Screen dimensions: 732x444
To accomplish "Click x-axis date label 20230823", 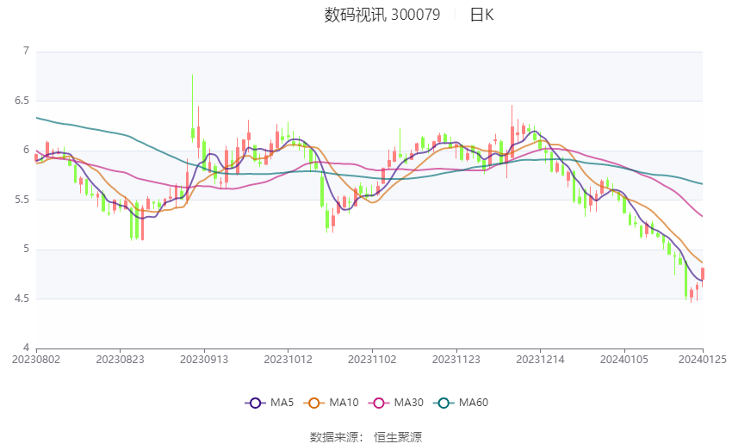I will [120, 360].
